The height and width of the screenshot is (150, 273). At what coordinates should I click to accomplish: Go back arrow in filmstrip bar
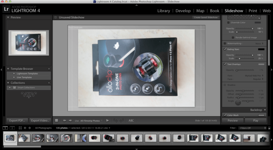tap(25, 128)
